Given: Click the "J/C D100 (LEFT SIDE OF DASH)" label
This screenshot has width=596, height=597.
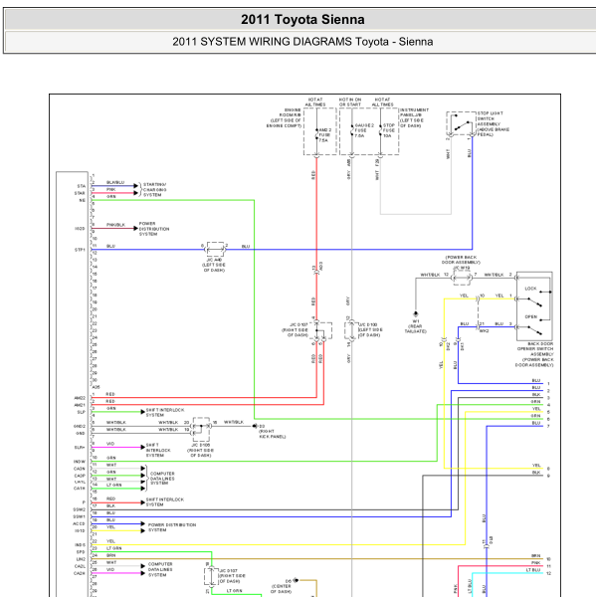Looking at the screenshot, I should point(370,329).
